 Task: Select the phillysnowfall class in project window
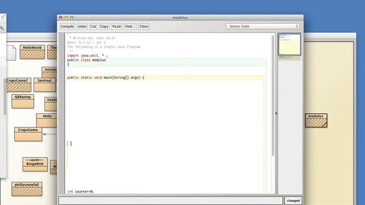tap(27, 189)
